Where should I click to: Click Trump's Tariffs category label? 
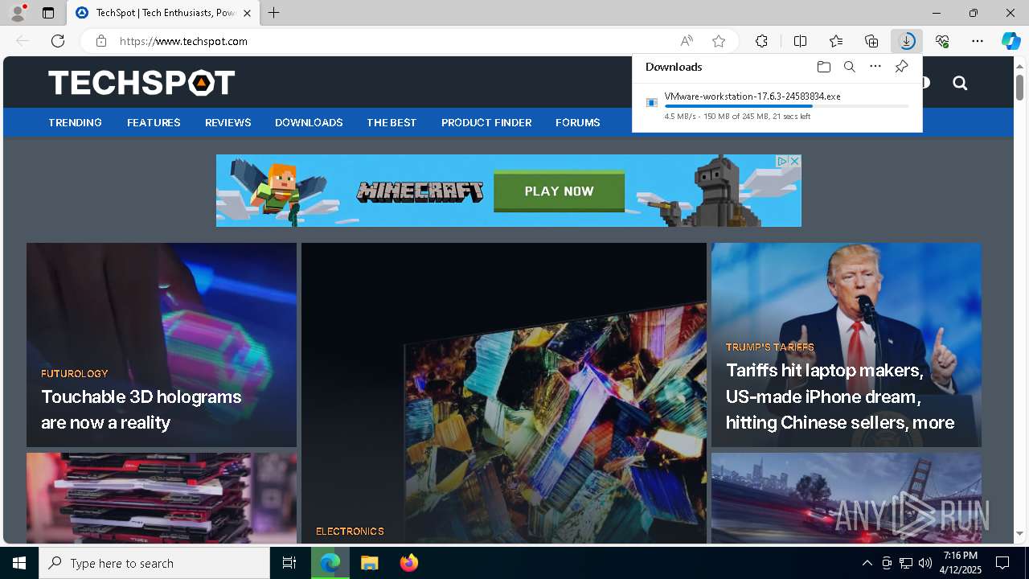click(769, 347)
